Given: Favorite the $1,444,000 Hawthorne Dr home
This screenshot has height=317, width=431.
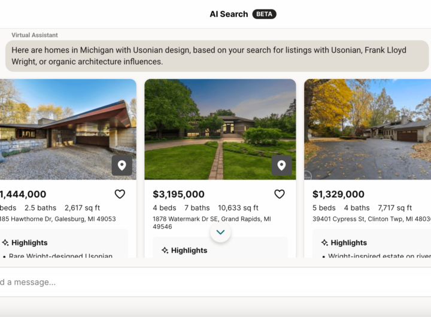Looking at the screenshot, I should pos(120,194).
